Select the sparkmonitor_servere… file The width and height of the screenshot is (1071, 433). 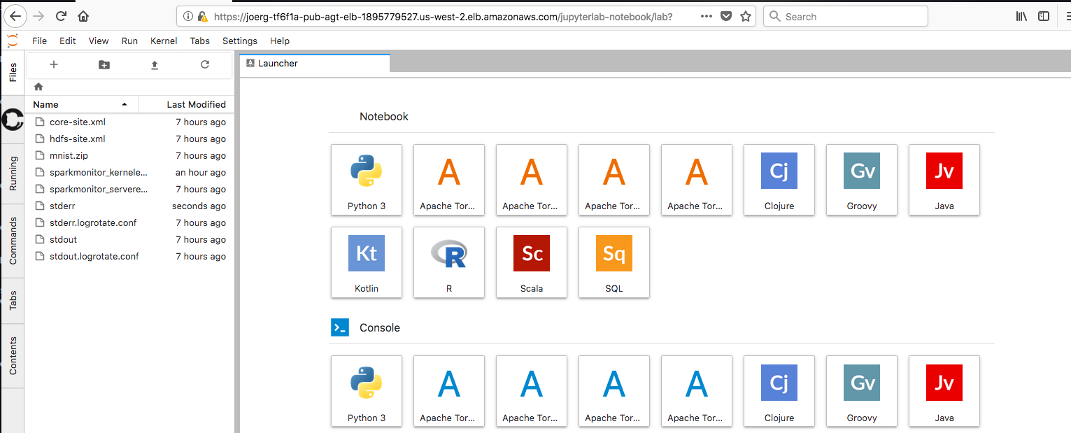[130, 189]
